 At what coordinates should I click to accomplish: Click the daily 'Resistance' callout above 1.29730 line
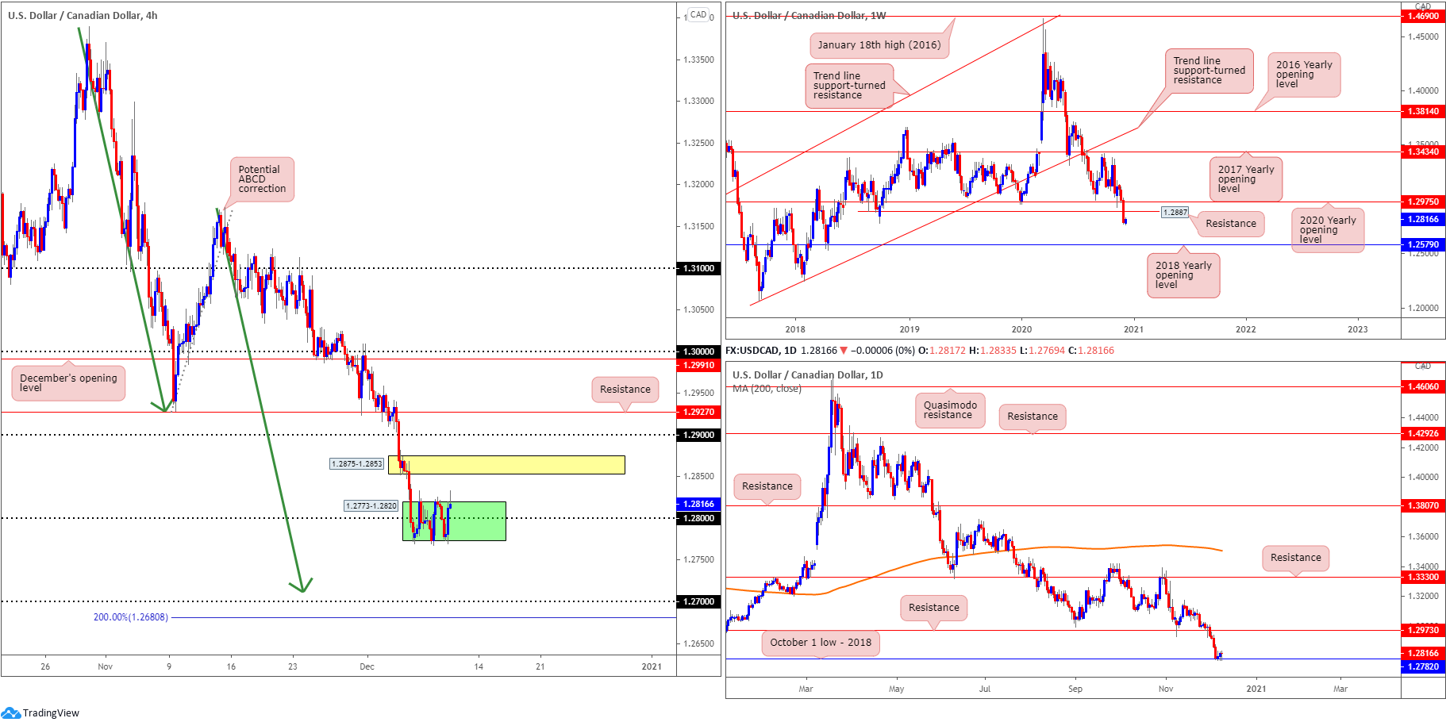[933, 608]
